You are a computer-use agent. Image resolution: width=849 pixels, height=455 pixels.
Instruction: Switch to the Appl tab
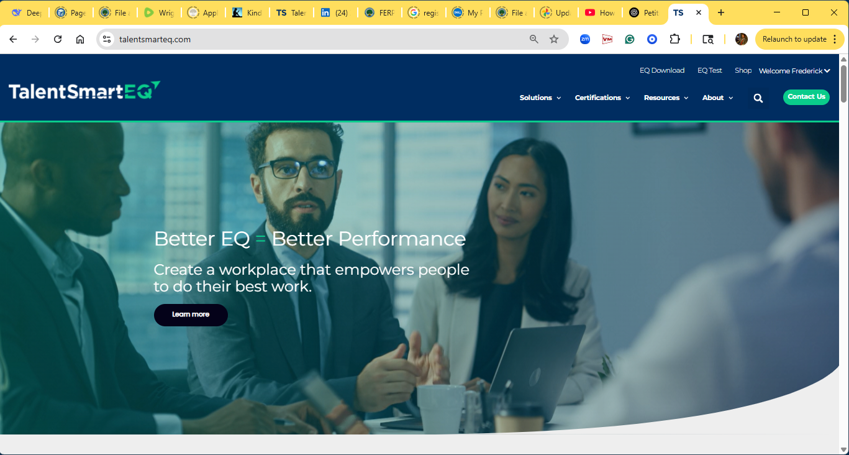[x=203, y=12]
